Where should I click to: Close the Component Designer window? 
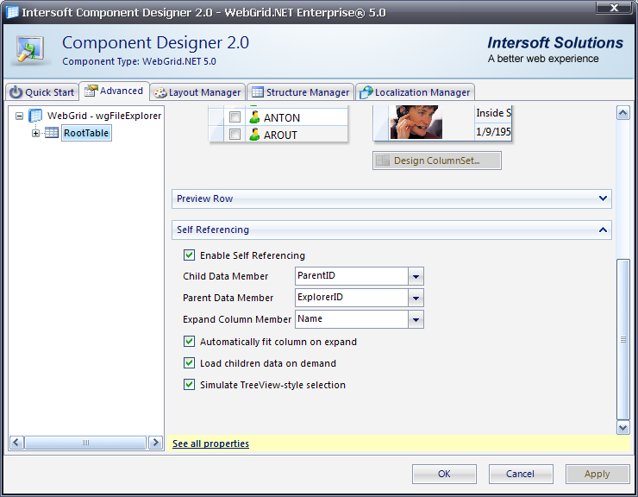coord(614,7)
